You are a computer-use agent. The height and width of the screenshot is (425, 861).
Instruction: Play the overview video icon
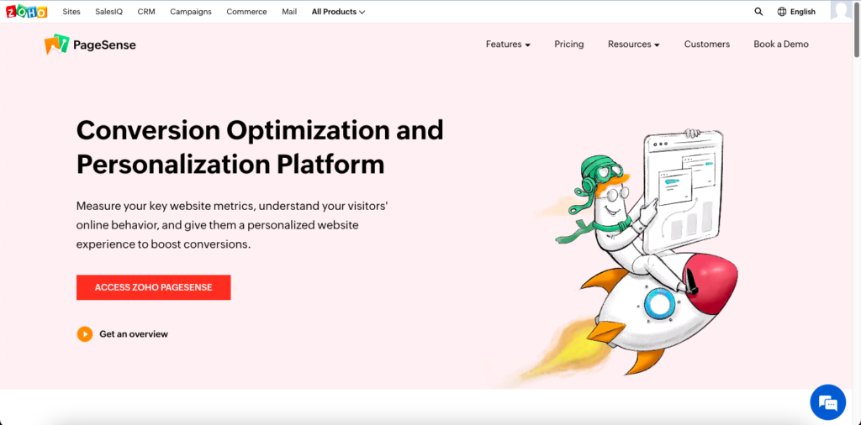pyautogui.click(x=85, y=334)
